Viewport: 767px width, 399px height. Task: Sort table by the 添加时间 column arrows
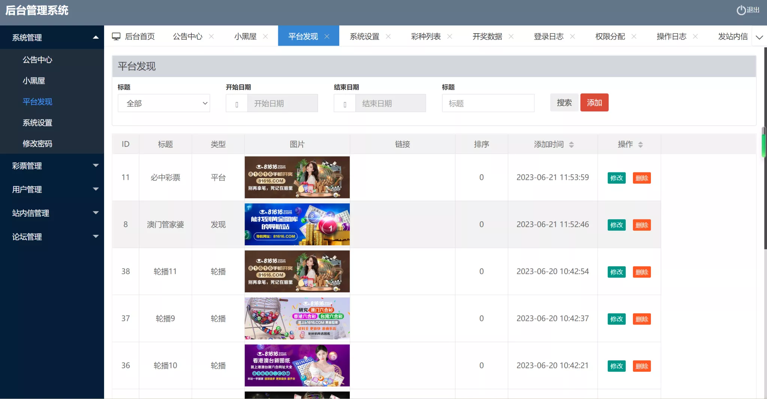(x=572, y=144)
